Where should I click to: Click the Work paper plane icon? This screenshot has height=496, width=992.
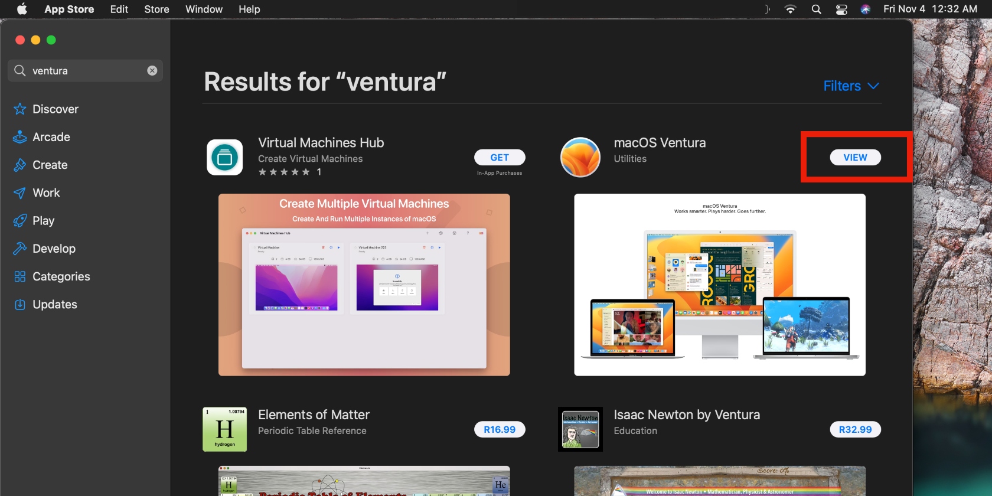click(x=20, y=193)
